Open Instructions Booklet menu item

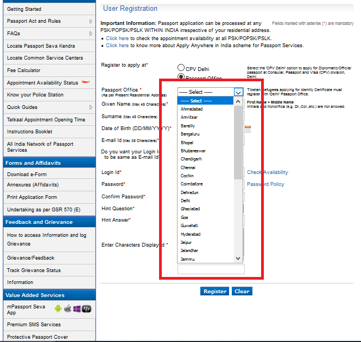49,132
